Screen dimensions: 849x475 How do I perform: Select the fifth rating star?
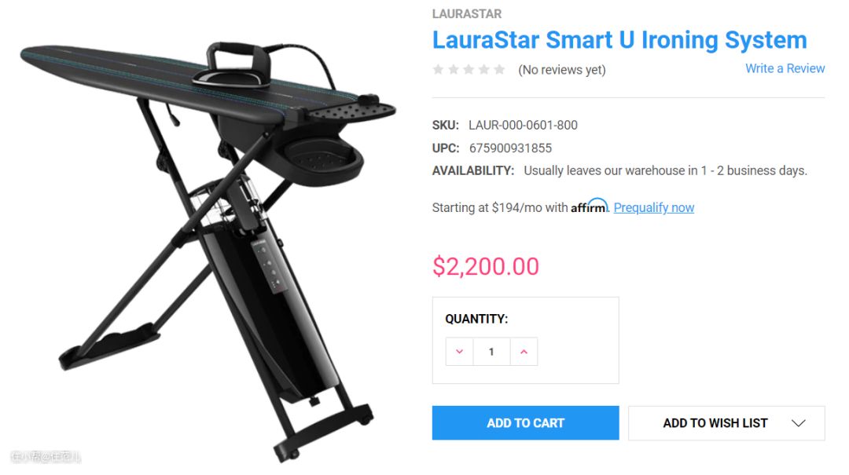tap(499, 69)
